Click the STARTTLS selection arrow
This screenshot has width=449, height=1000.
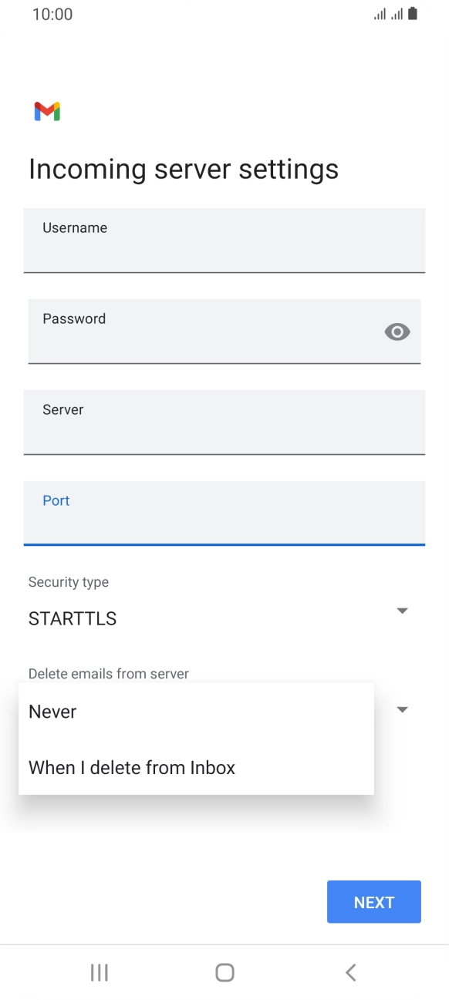tap(402, 610)
